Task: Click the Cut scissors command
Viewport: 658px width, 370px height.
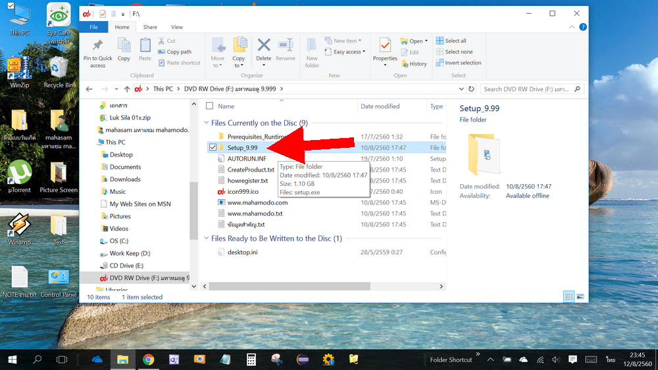Action: (167, 41)
